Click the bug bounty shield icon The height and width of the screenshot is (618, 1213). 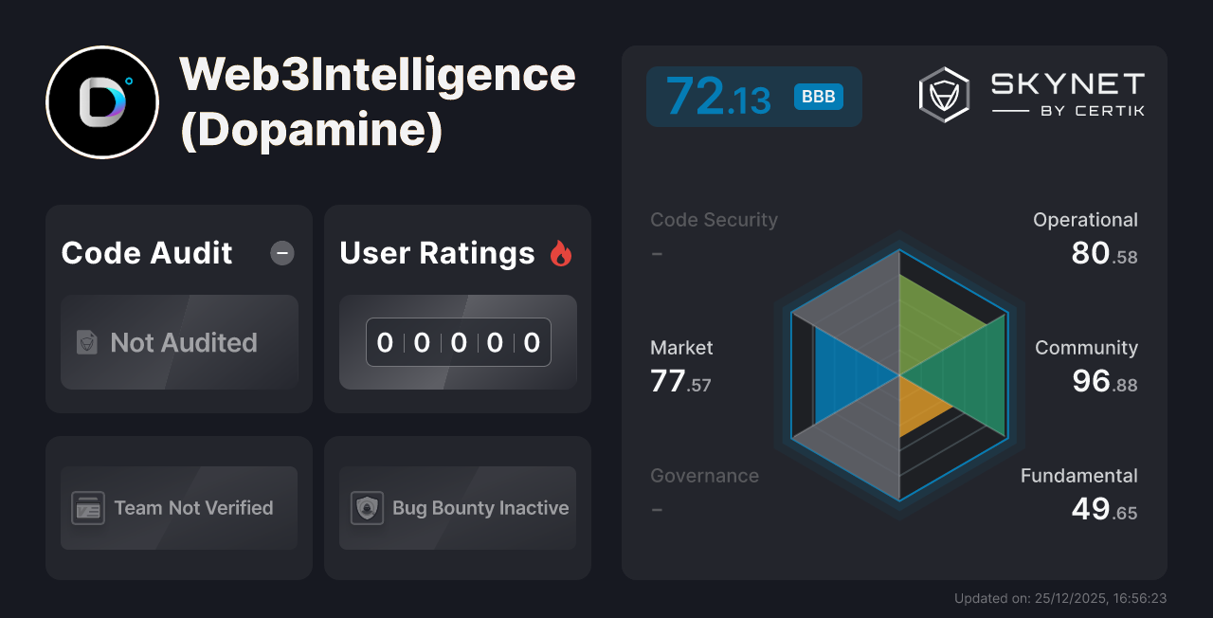pyautogui.click(x=367, y=508)
